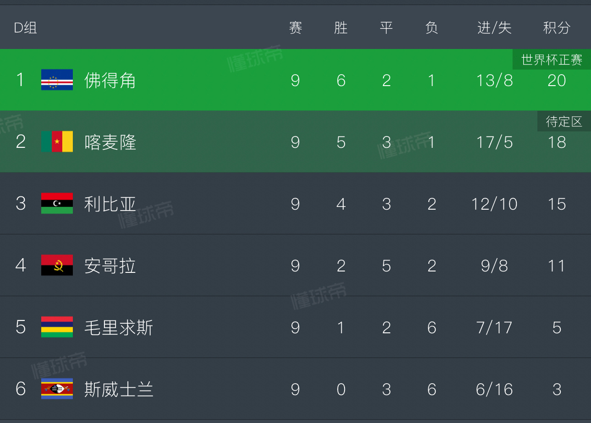Click the 世界杯正赛 qualification badge
The height and width of the screenshot is (423, 591).
click(x=552, y=60)
